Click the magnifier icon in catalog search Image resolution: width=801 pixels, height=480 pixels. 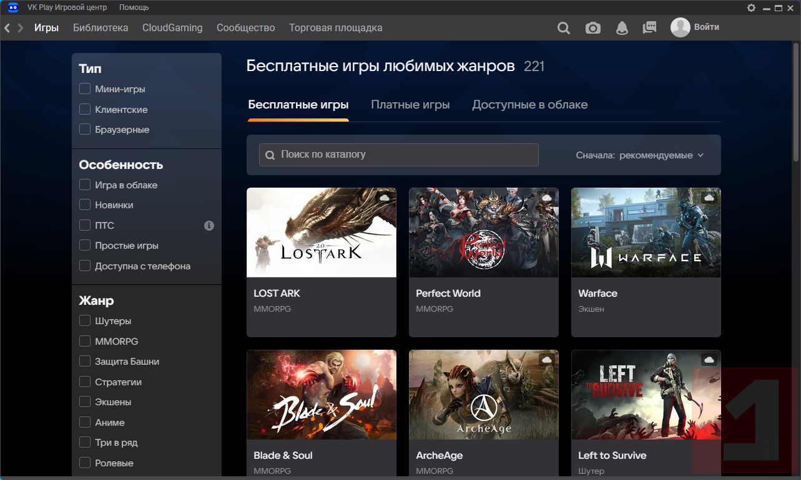point(270,155)
